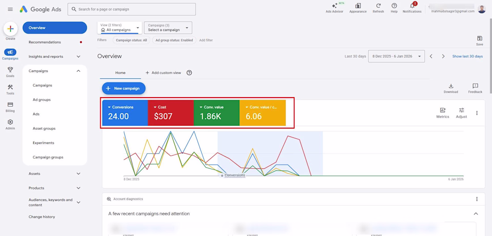Open the date range picker

[x=396, y=56]
